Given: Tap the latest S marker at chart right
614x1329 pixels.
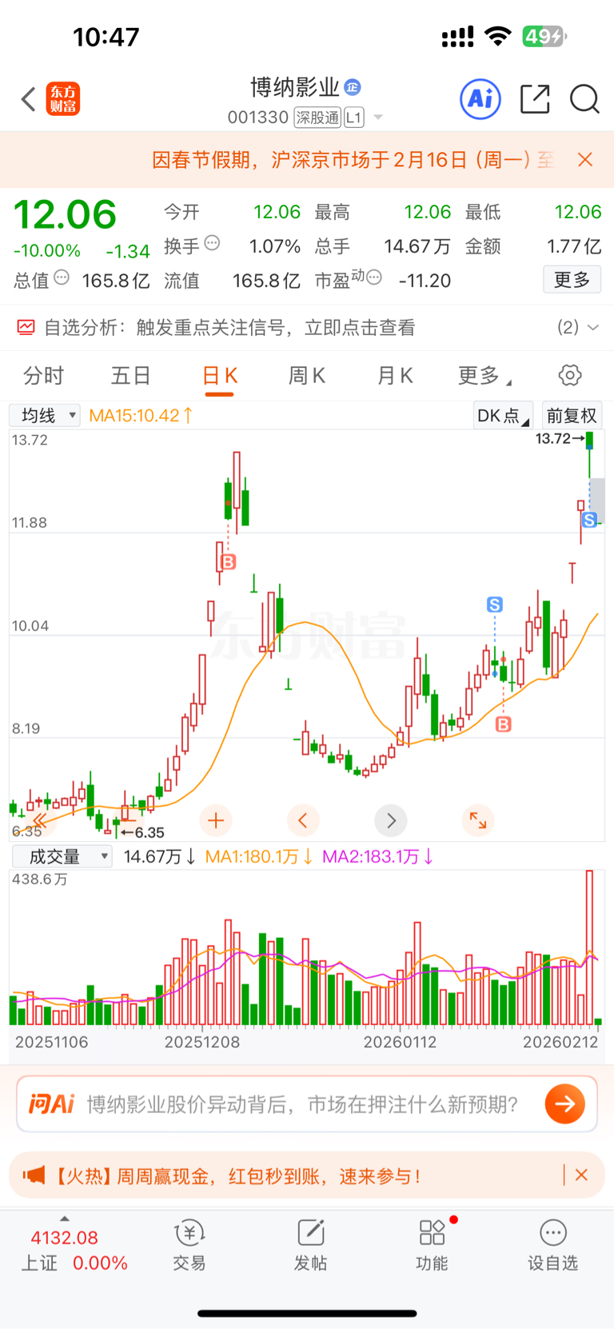Looking at the screenshot, I should tap(590, 520).
